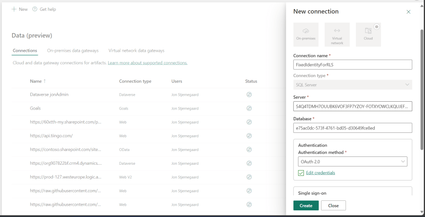This screenshot has width=425, height=217.
Task: Click the status refresh icon for Dataverse jonAdmin
Action: click(x=249, y=95)
